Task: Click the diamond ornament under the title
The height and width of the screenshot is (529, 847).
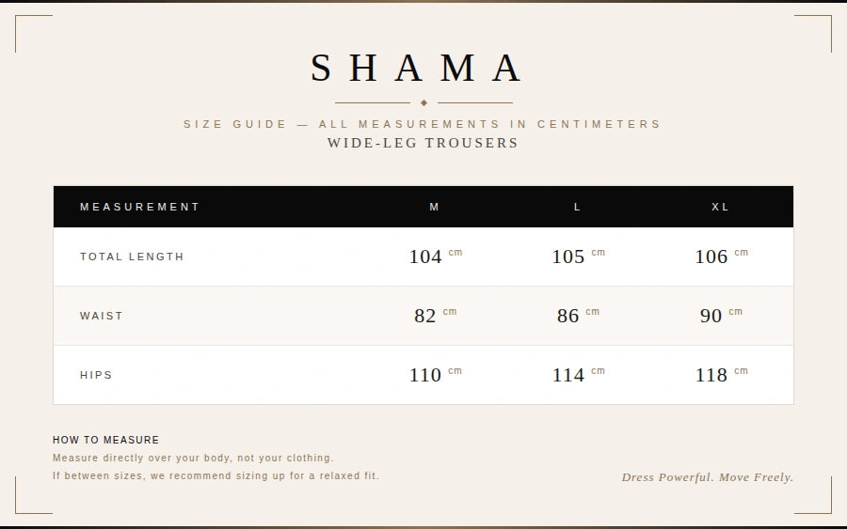Action: [423, 102]
